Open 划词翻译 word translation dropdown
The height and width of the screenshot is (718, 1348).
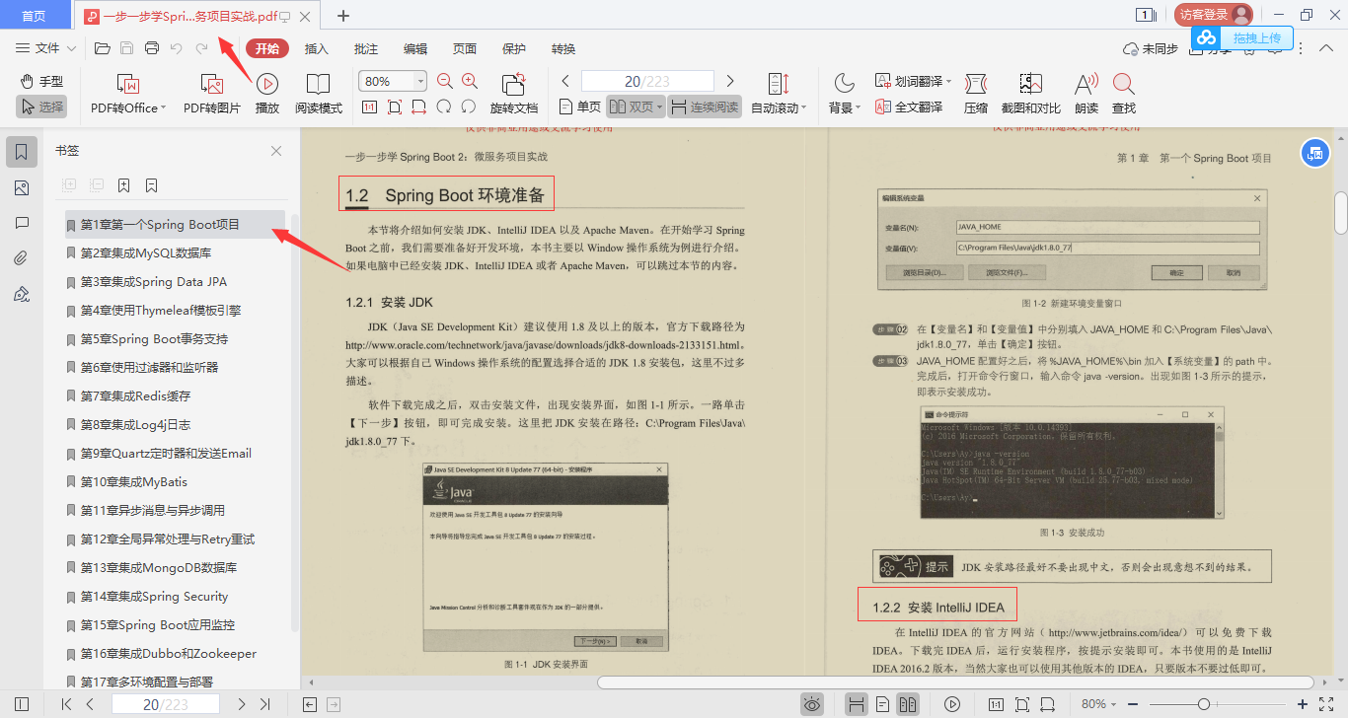913,81
